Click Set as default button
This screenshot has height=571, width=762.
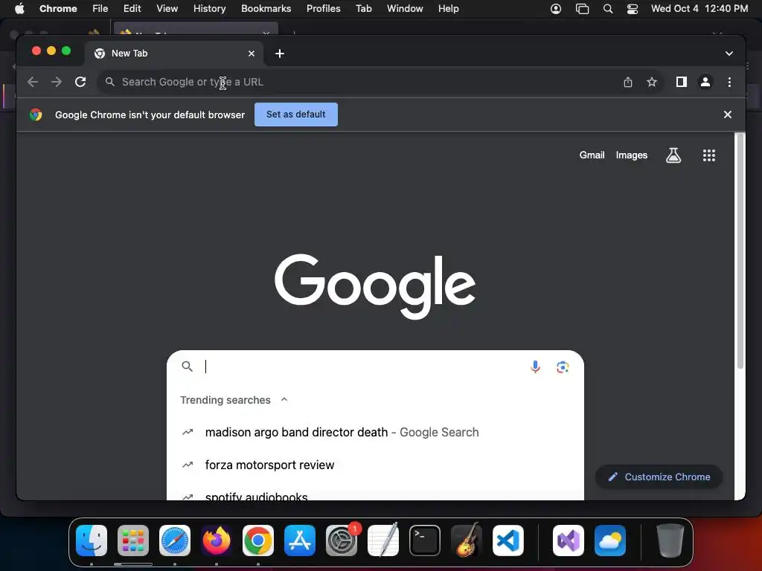coord(296,114)
